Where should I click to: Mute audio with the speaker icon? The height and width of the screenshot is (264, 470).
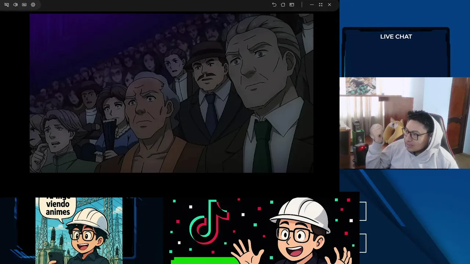pyautogui.click(x=15, y=5)
